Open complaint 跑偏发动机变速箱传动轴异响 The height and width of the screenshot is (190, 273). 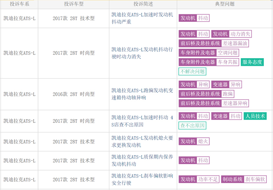[142, 94]
